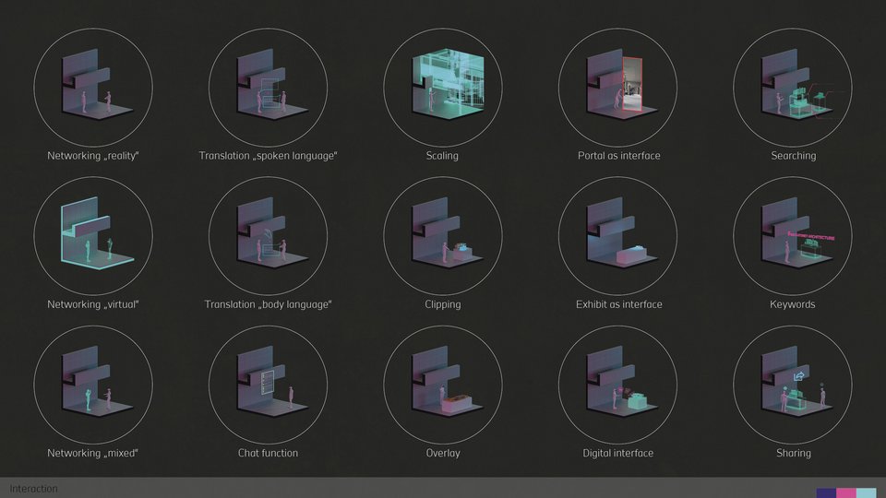Select the Interaction footer title
The width and height of the screenshot is (886, 498).
click(x=33, y=489)
